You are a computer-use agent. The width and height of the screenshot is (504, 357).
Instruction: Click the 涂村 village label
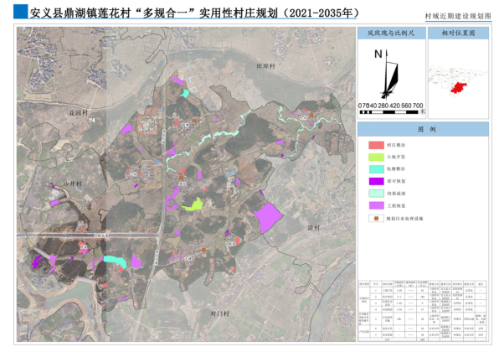[313, 227]
